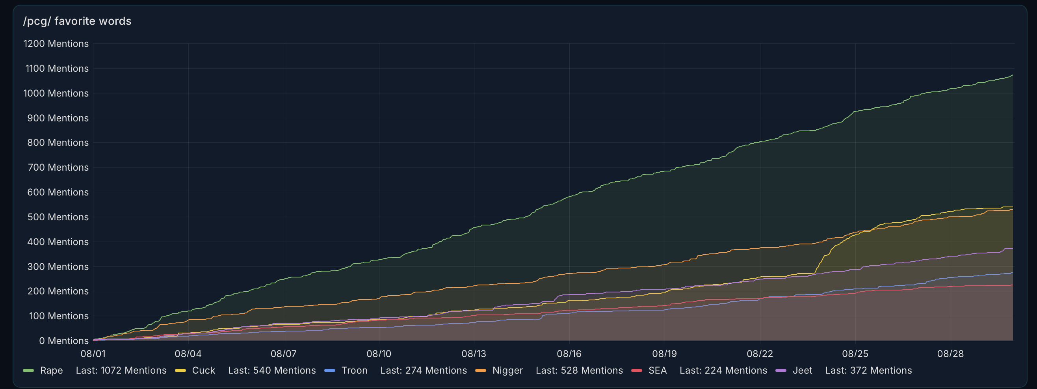Select the series name beside the yellow swatch
1037x389 pixels.
pyautogui.click(x=204, y=370)
